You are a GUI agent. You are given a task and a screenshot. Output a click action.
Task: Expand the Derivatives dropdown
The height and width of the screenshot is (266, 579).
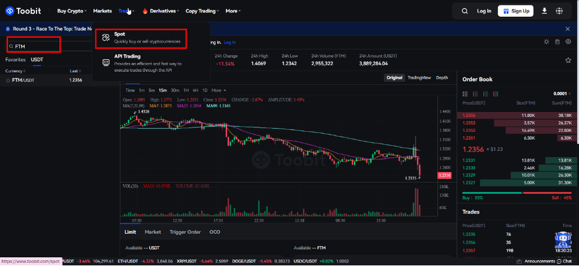click(x=165, y=11)
